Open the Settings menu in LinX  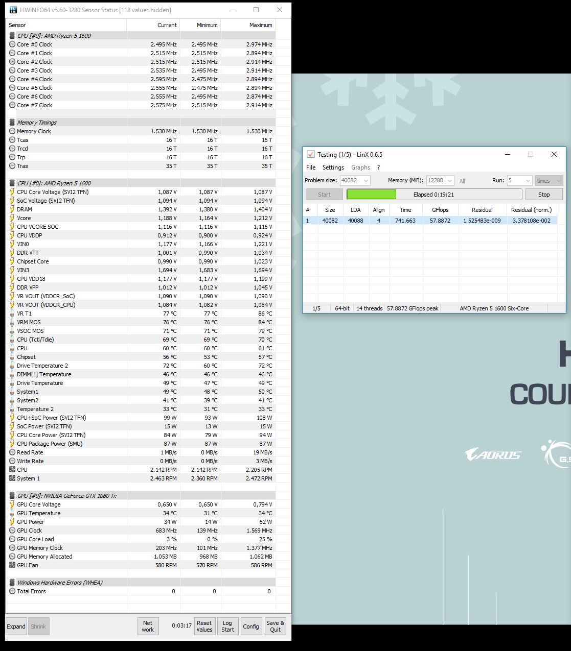(x=333, y=167)
